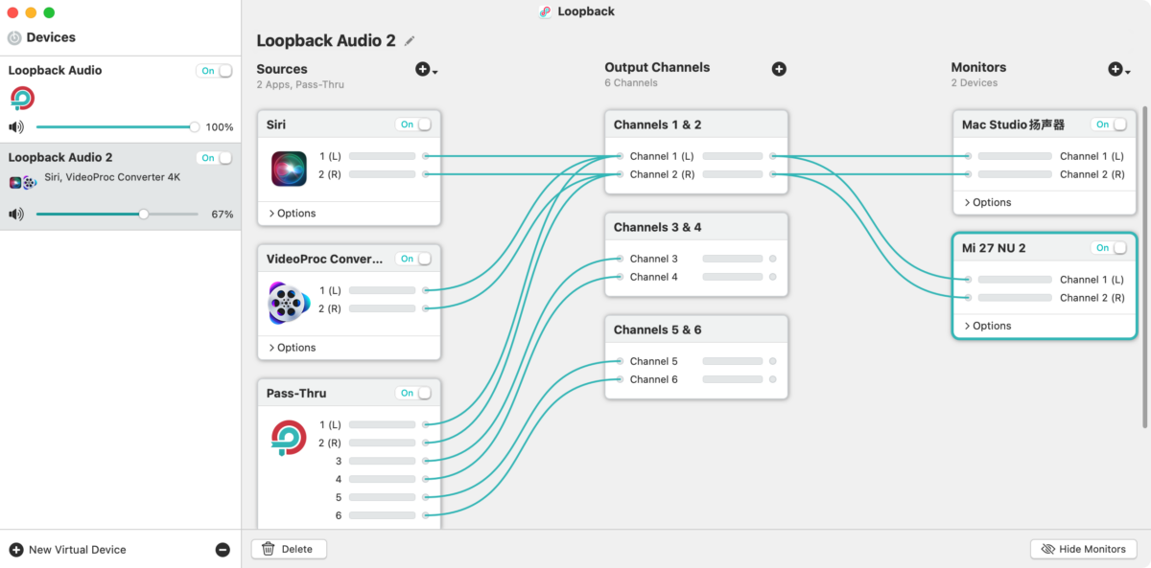Click Pass-Thru channel 6 label
The width and height of the screenshot is (1151, 568).
pos(339,515)
